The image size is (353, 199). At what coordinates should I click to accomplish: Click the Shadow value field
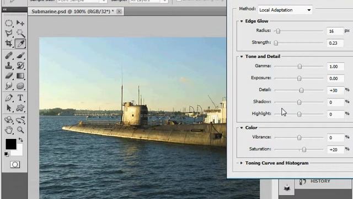click(x=335, y=102)
